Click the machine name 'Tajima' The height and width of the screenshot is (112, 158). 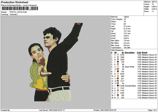(126, 17)
